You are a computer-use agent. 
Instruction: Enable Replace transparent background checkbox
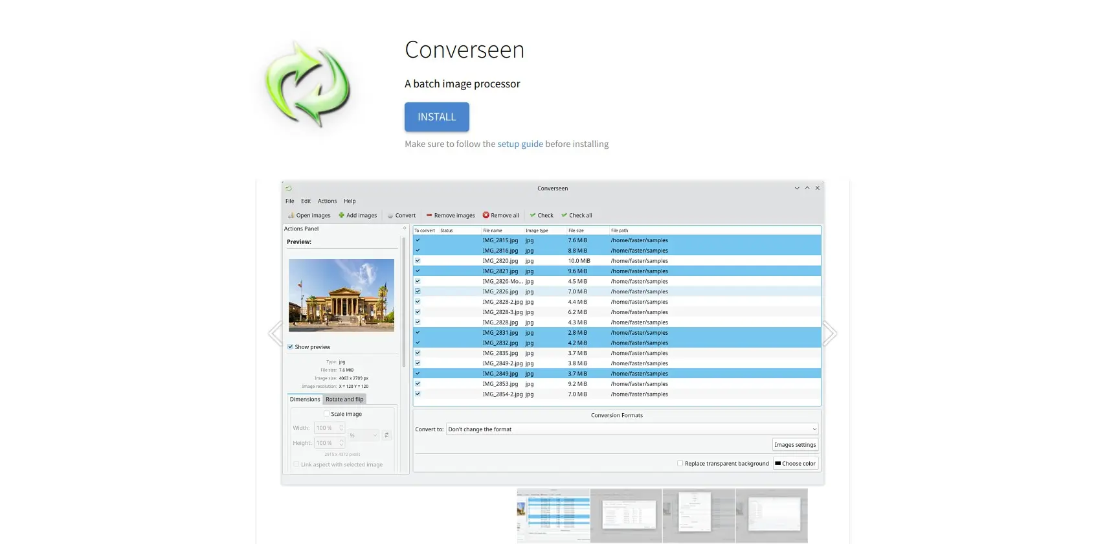pos(680,464)
